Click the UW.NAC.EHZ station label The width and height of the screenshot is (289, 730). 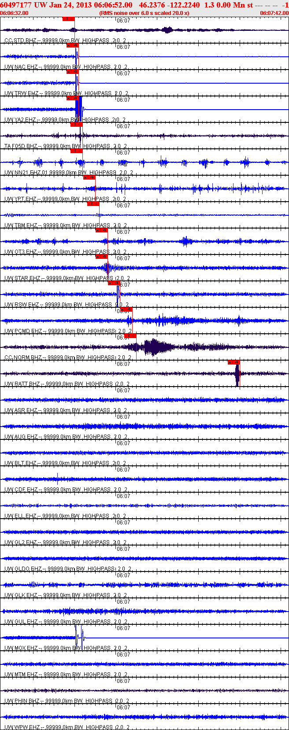click(x=66, y=67)
